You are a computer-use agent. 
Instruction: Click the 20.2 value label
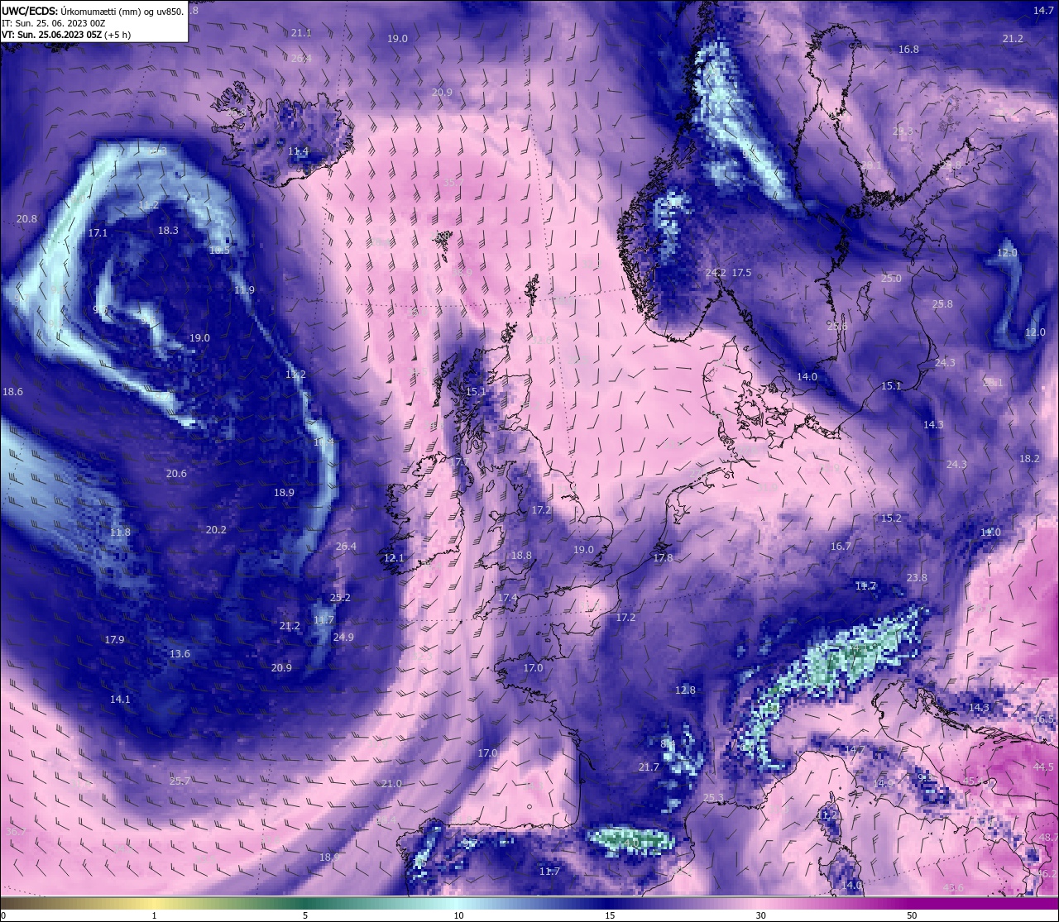(216, 530)
